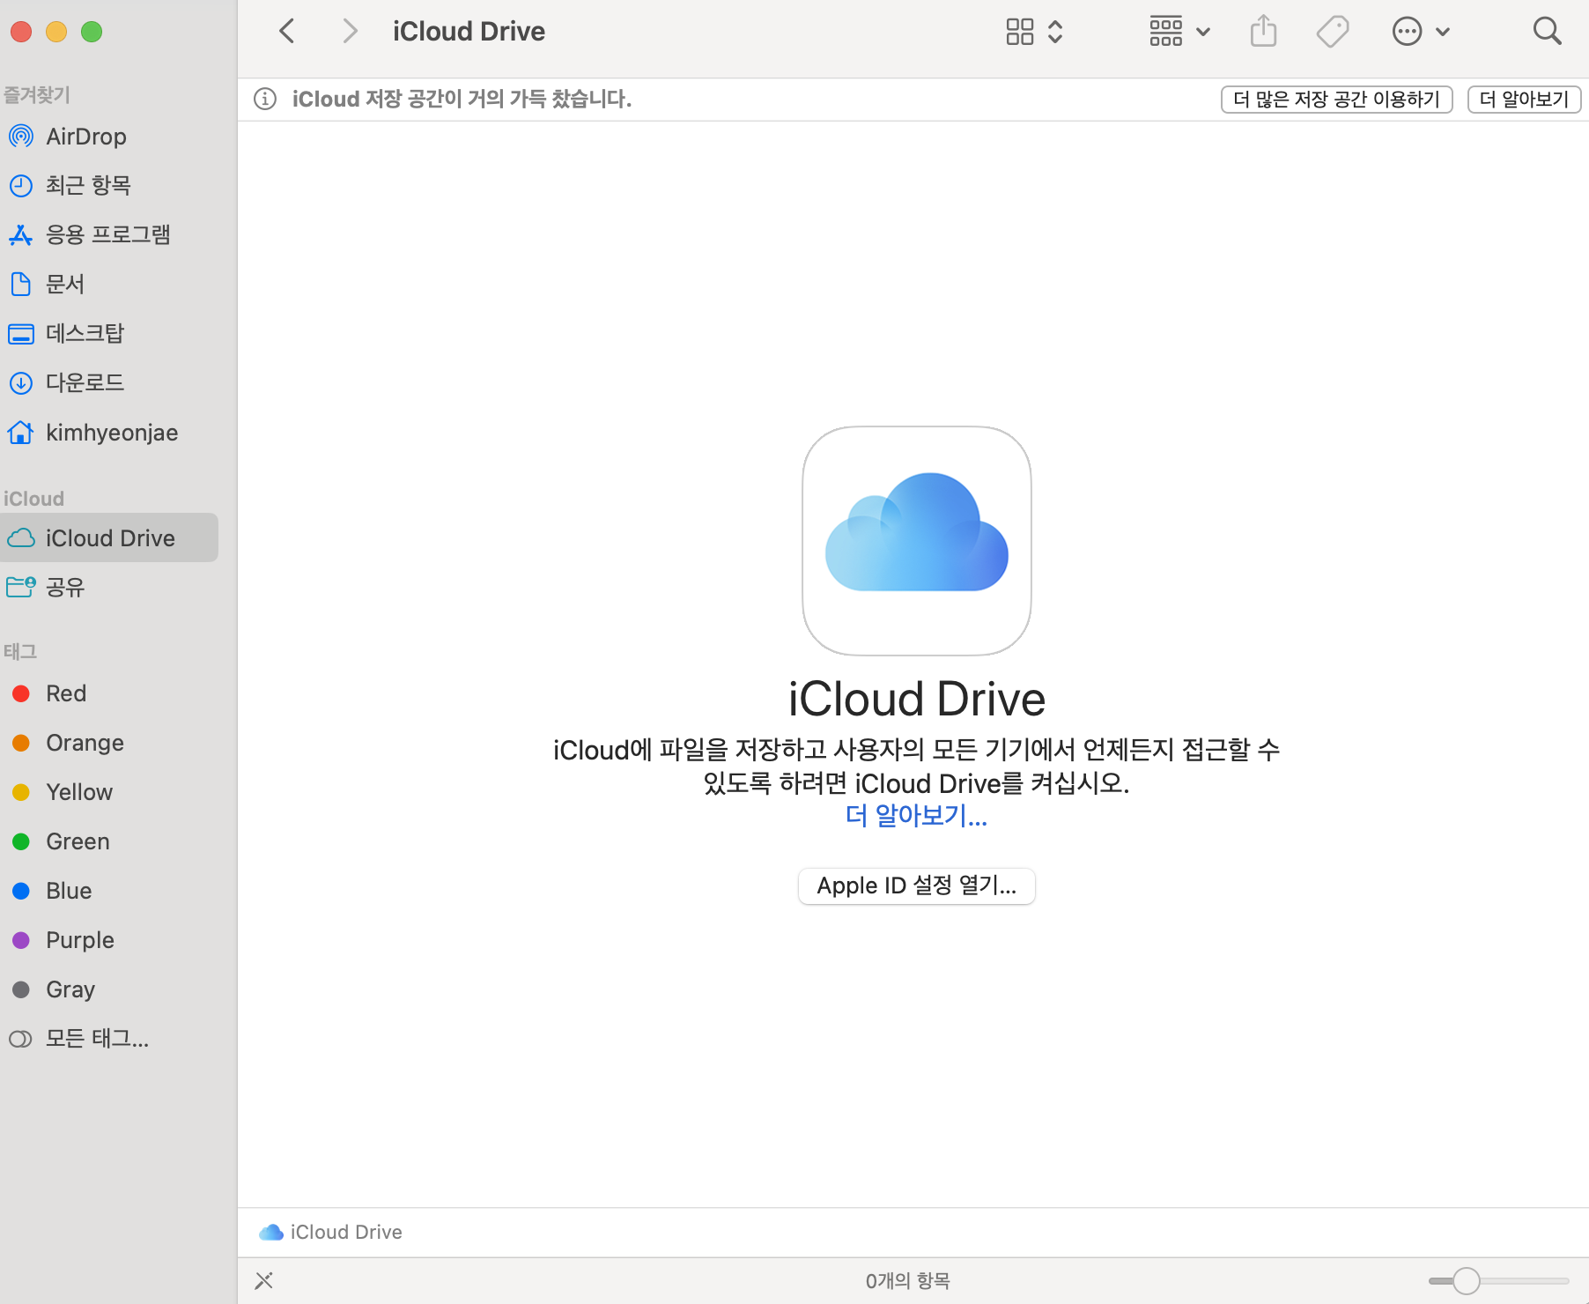Click the search magnifier icon
Viewport: 1589px width, 1304px height.
click(x=1547, y=32)
